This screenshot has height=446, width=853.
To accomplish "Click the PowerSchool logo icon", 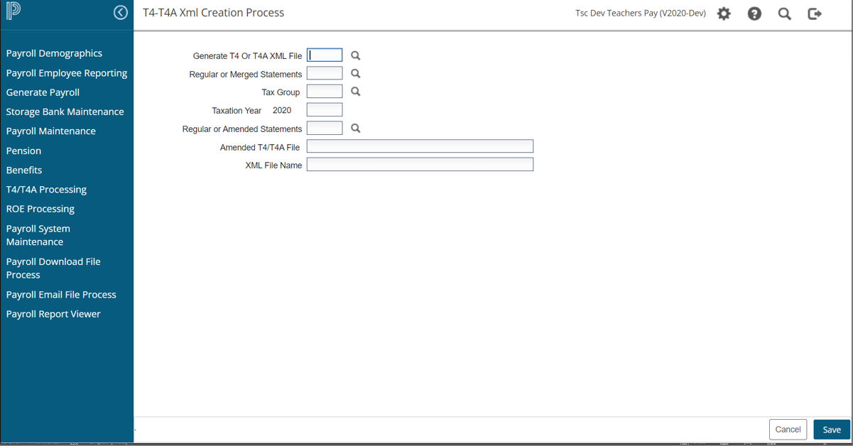I will (x=13, y=11).
